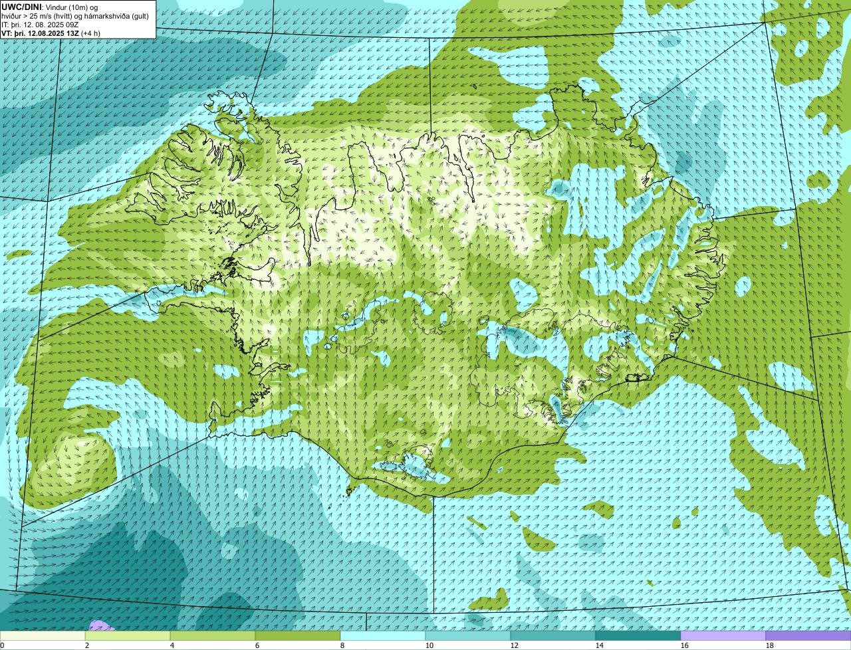
Task: Select the 8–10 m/s pale cyan legend band
Action: pos(383,636)
